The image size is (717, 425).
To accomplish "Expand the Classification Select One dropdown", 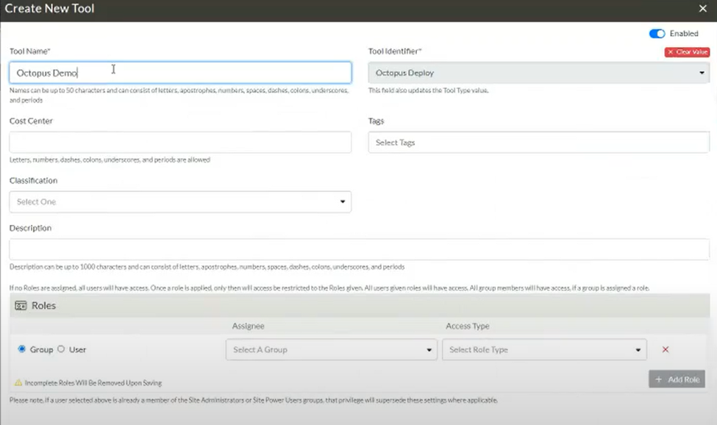I will click(x=180, y=201).
